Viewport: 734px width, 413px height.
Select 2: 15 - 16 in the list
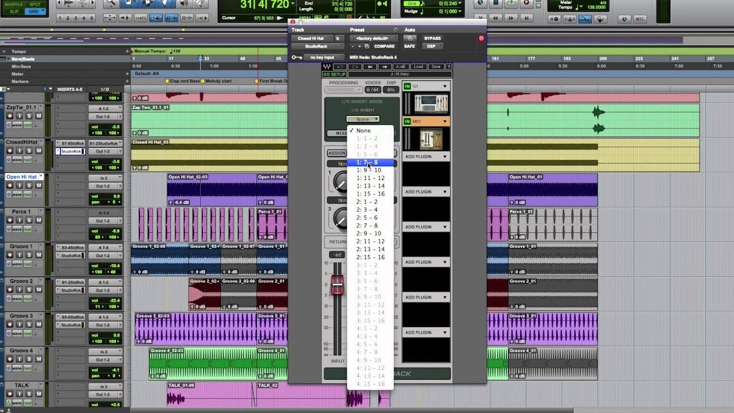pos(370,257)
